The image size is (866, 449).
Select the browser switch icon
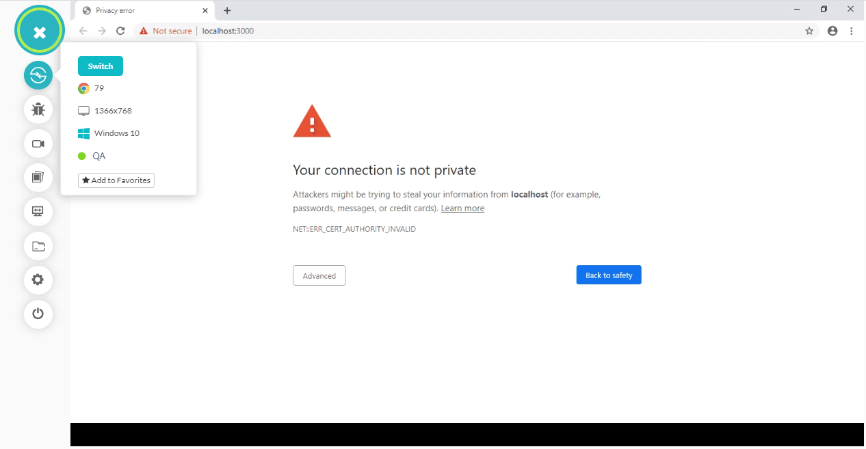pyautogui.click(x=38, y=75)
